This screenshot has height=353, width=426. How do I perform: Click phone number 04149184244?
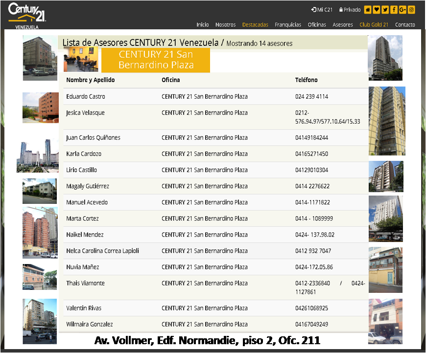coord(311,138)
